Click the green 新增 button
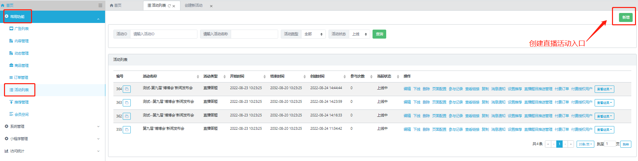638x161 pixels. tap(626, 17)
